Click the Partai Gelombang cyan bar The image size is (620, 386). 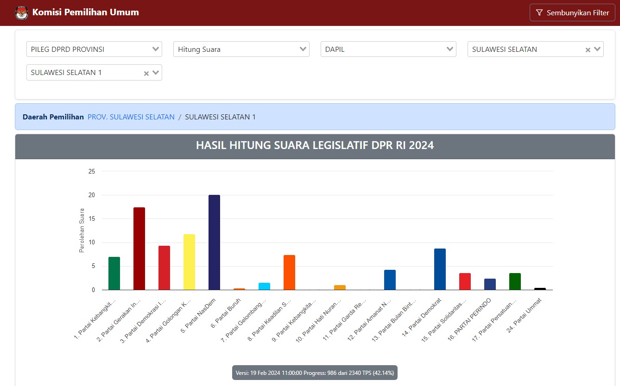264,286
